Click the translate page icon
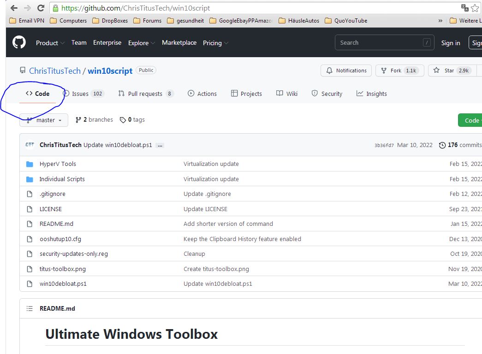The height and width of the screenshot is (354, 482). (x=464, y=8)
